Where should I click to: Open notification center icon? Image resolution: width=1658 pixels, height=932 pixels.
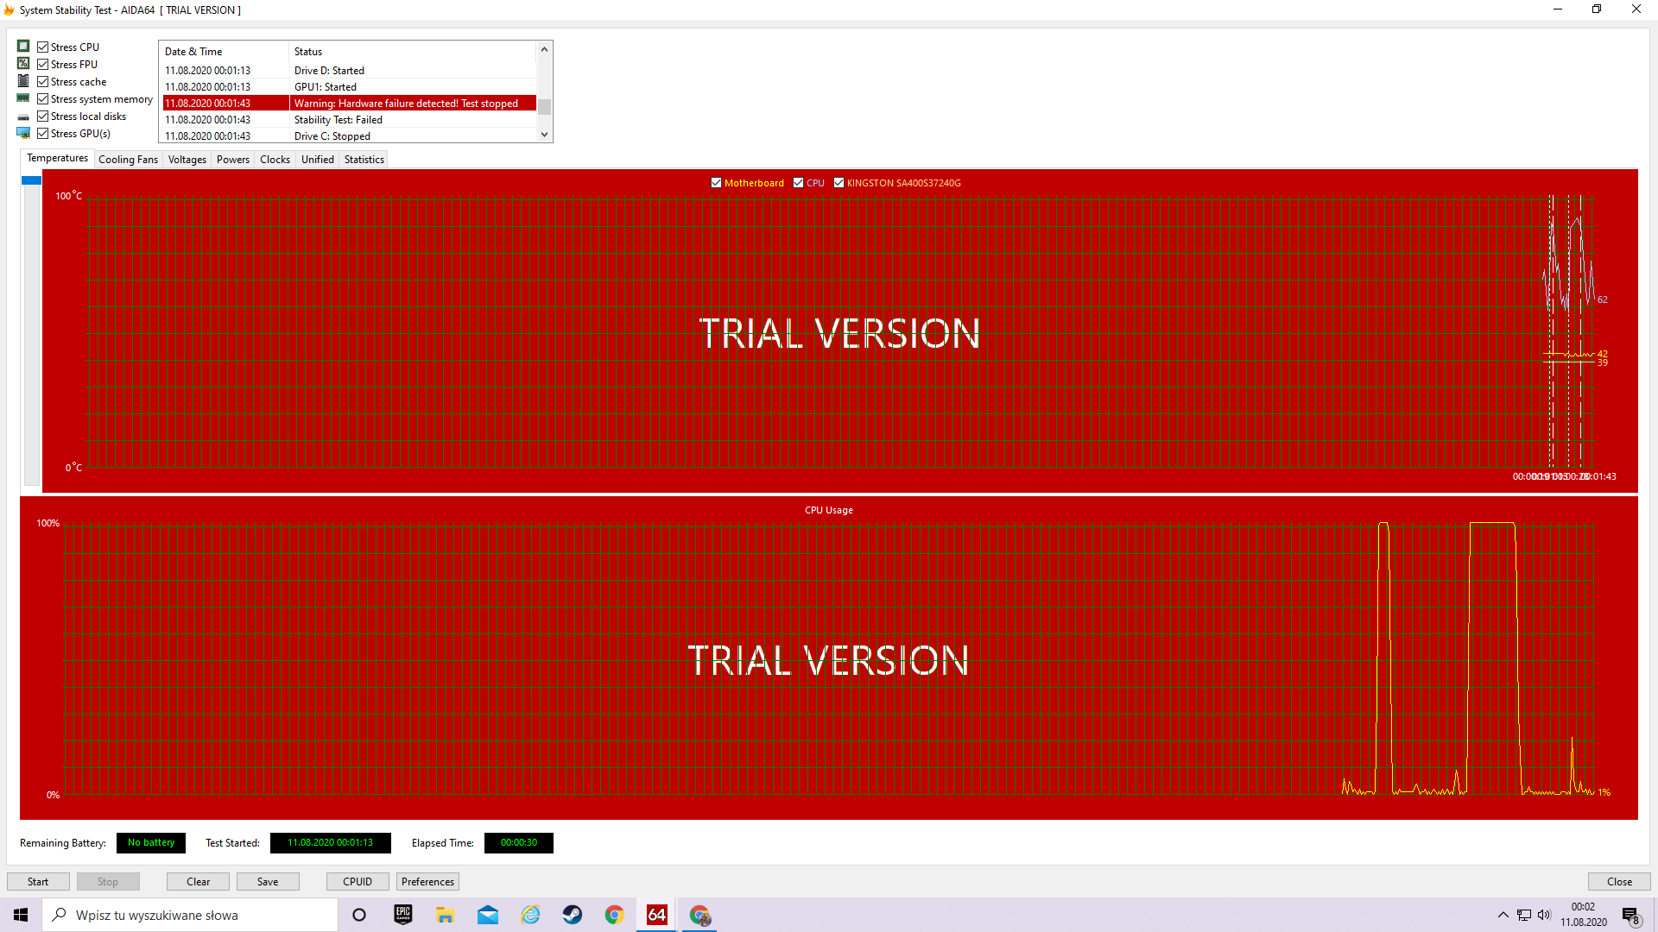(x=1630, y=916)
